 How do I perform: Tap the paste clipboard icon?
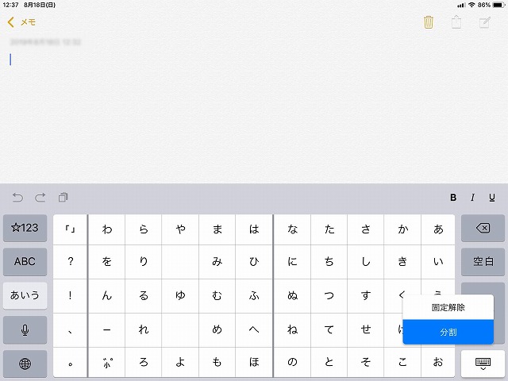(63, 198)
